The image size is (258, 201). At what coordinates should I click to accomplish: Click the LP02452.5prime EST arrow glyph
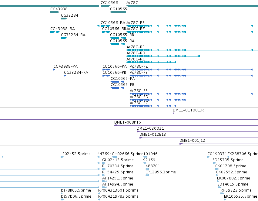click(62, 157)
